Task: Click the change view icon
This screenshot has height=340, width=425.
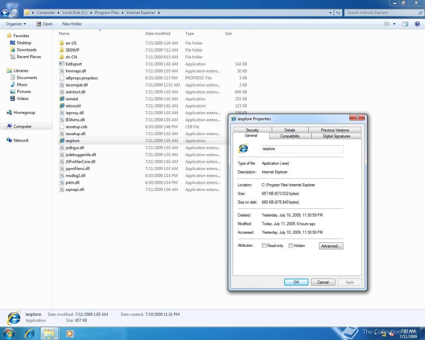Action: coord(387,24)
